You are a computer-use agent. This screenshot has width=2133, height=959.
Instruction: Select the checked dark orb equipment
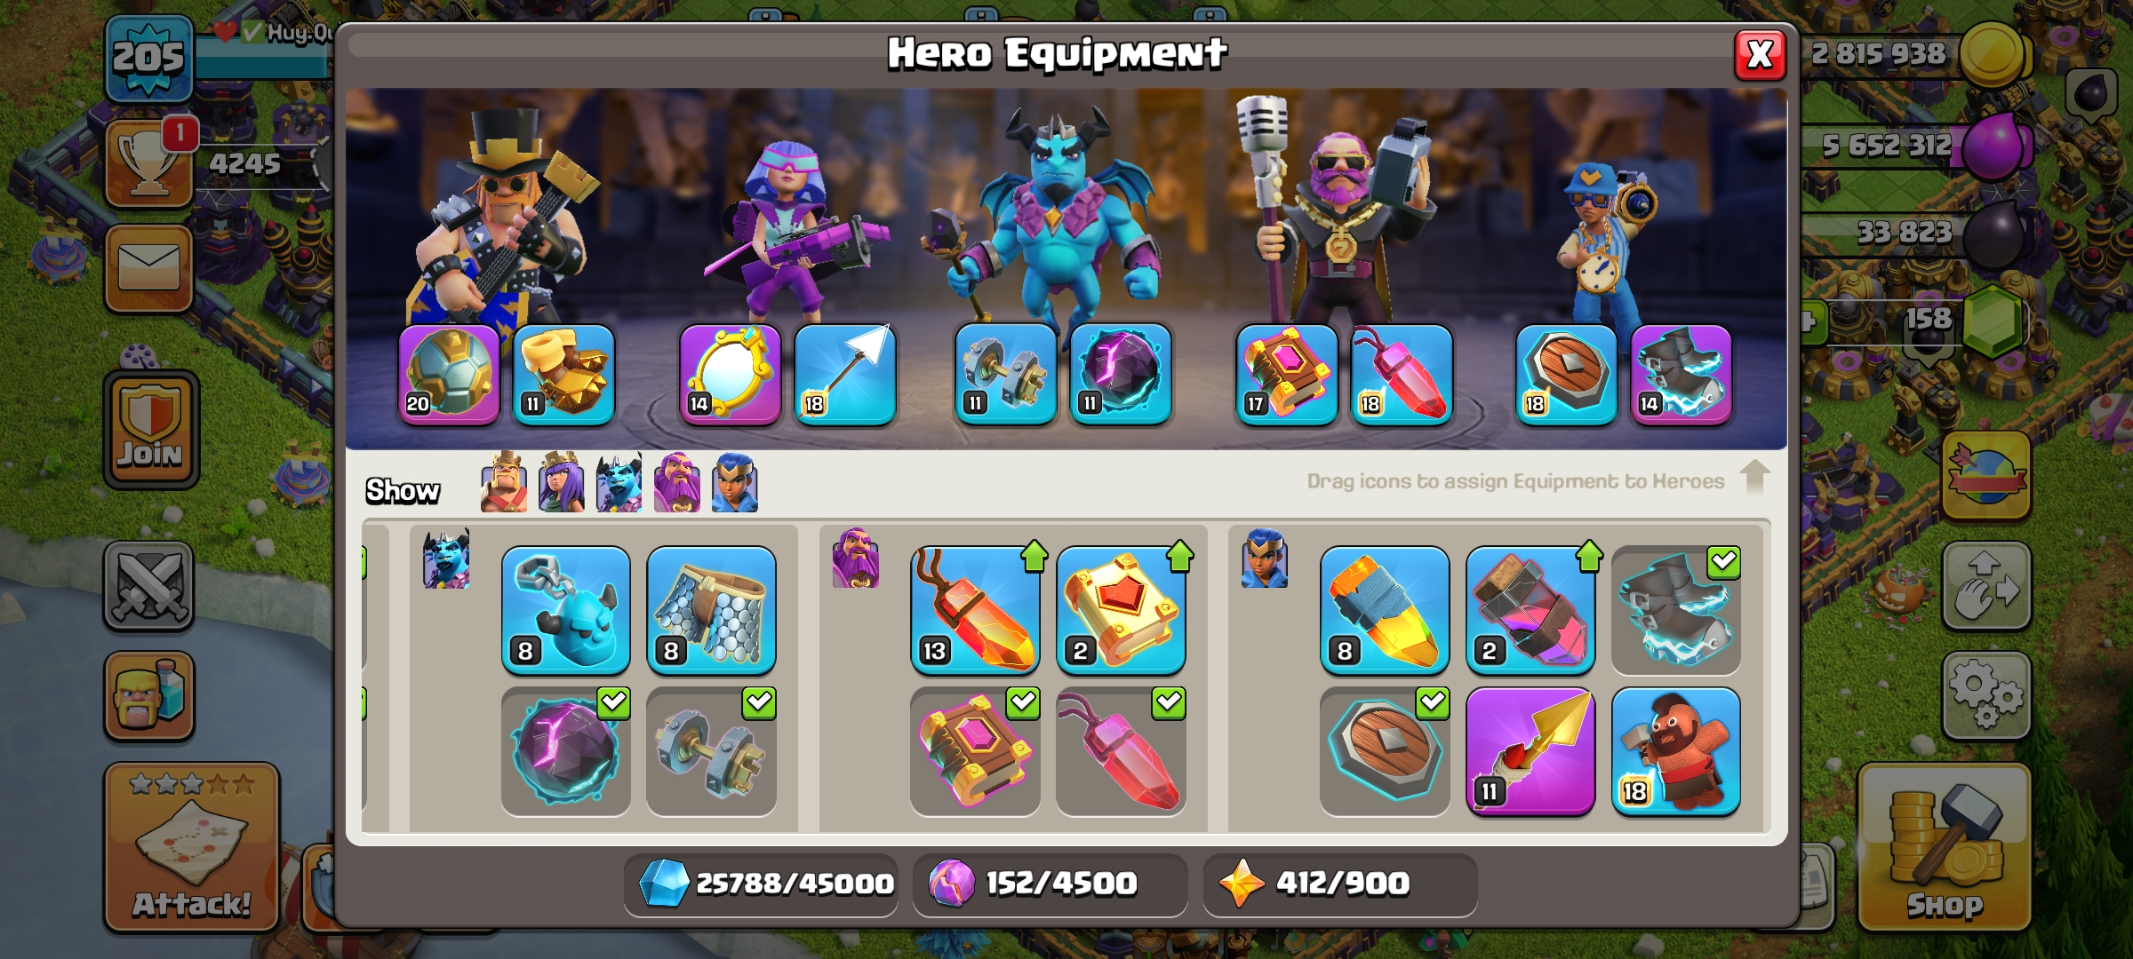[566, 751]
